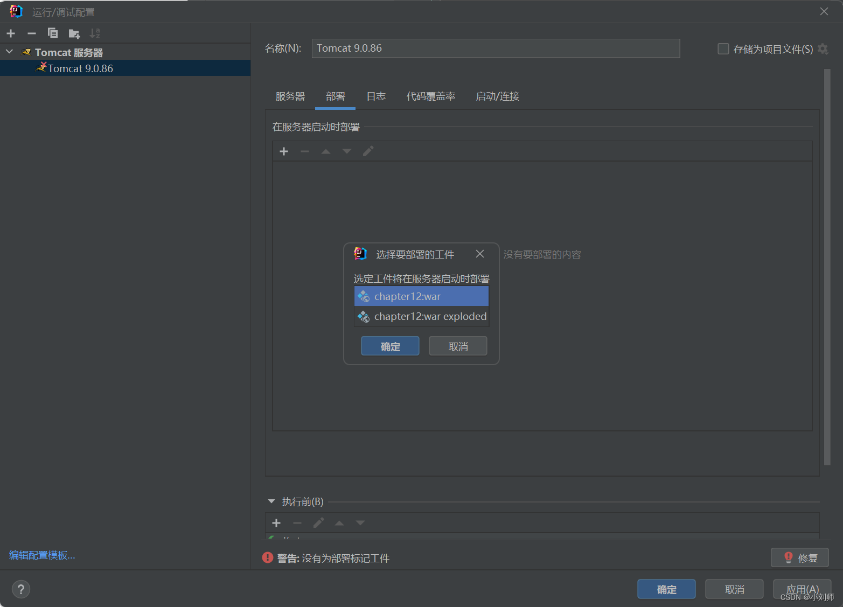
Task: Confirm configuration with bottom 确定 button
Action: click(666, 589)
